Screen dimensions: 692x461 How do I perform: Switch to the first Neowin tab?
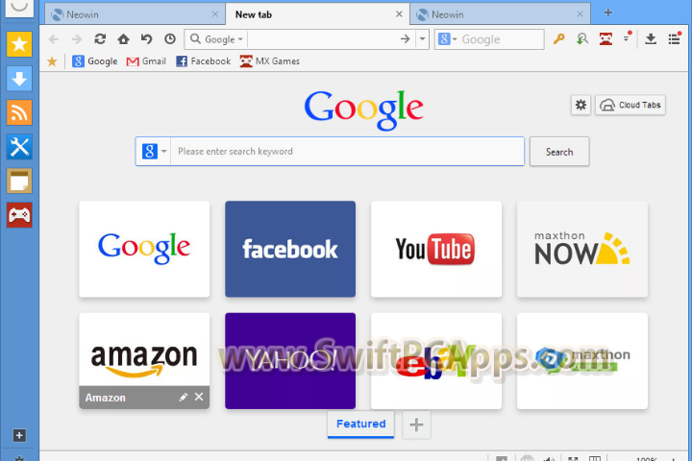pos(135,14)
